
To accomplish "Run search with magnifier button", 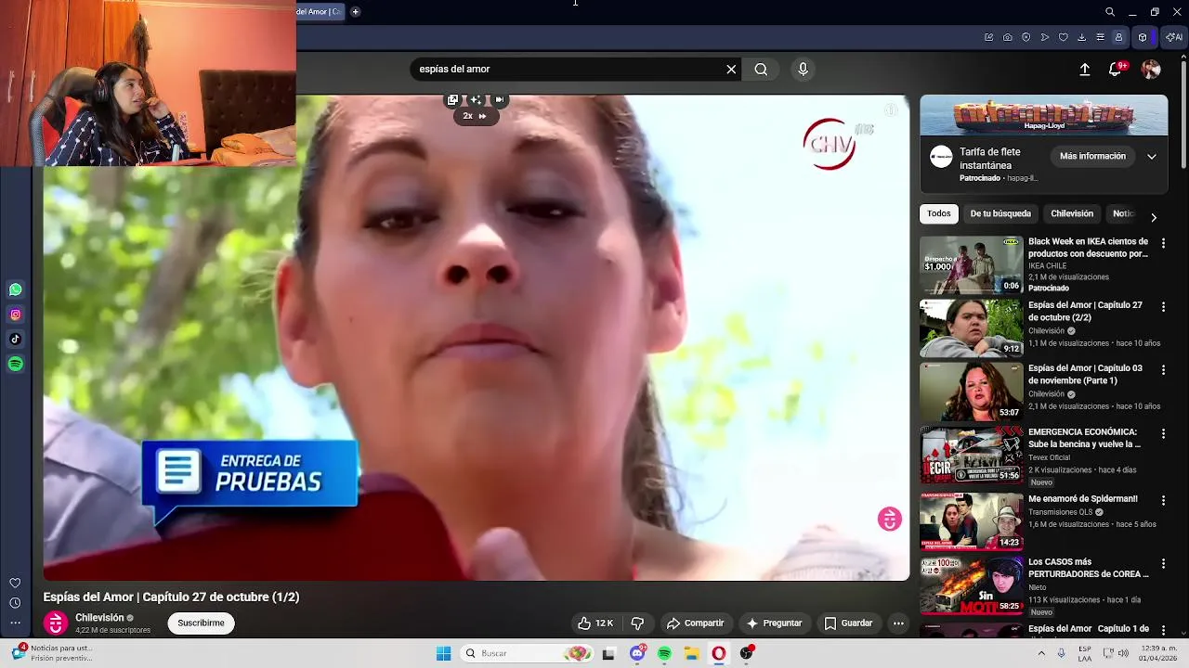I will pos(761,69).
